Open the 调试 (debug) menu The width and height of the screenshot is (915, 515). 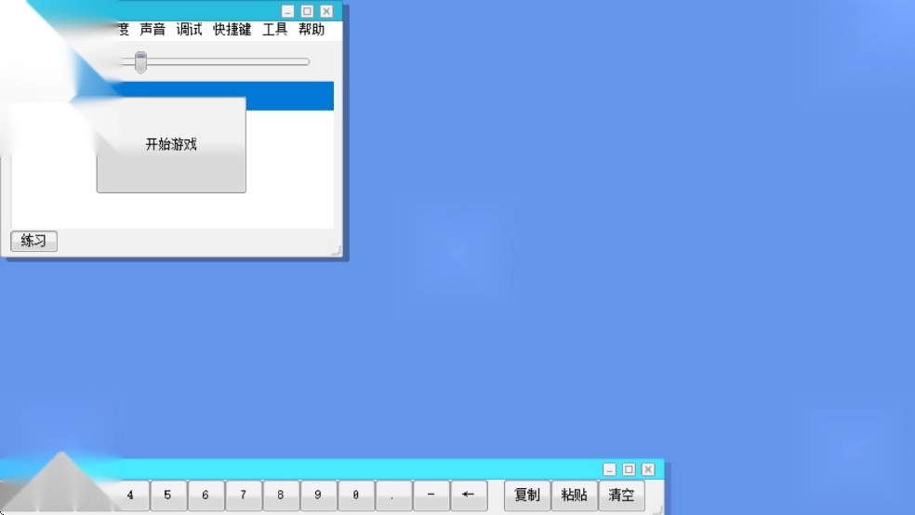click(x=189, y=30)
